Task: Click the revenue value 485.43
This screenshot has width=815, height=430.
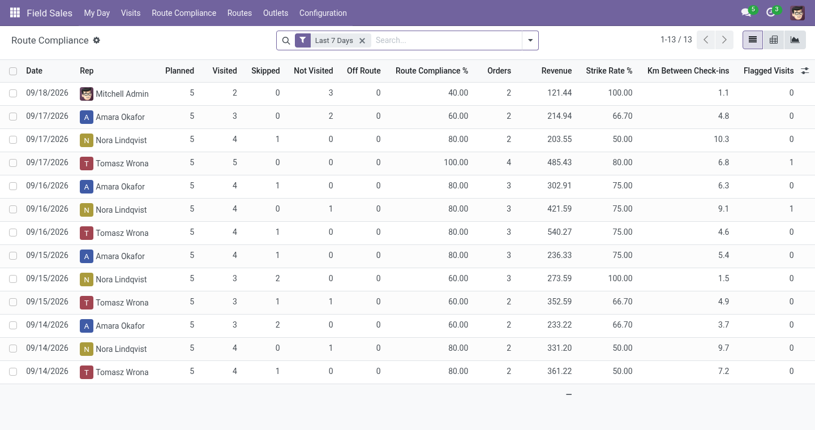Action: [x=559, y=162]
